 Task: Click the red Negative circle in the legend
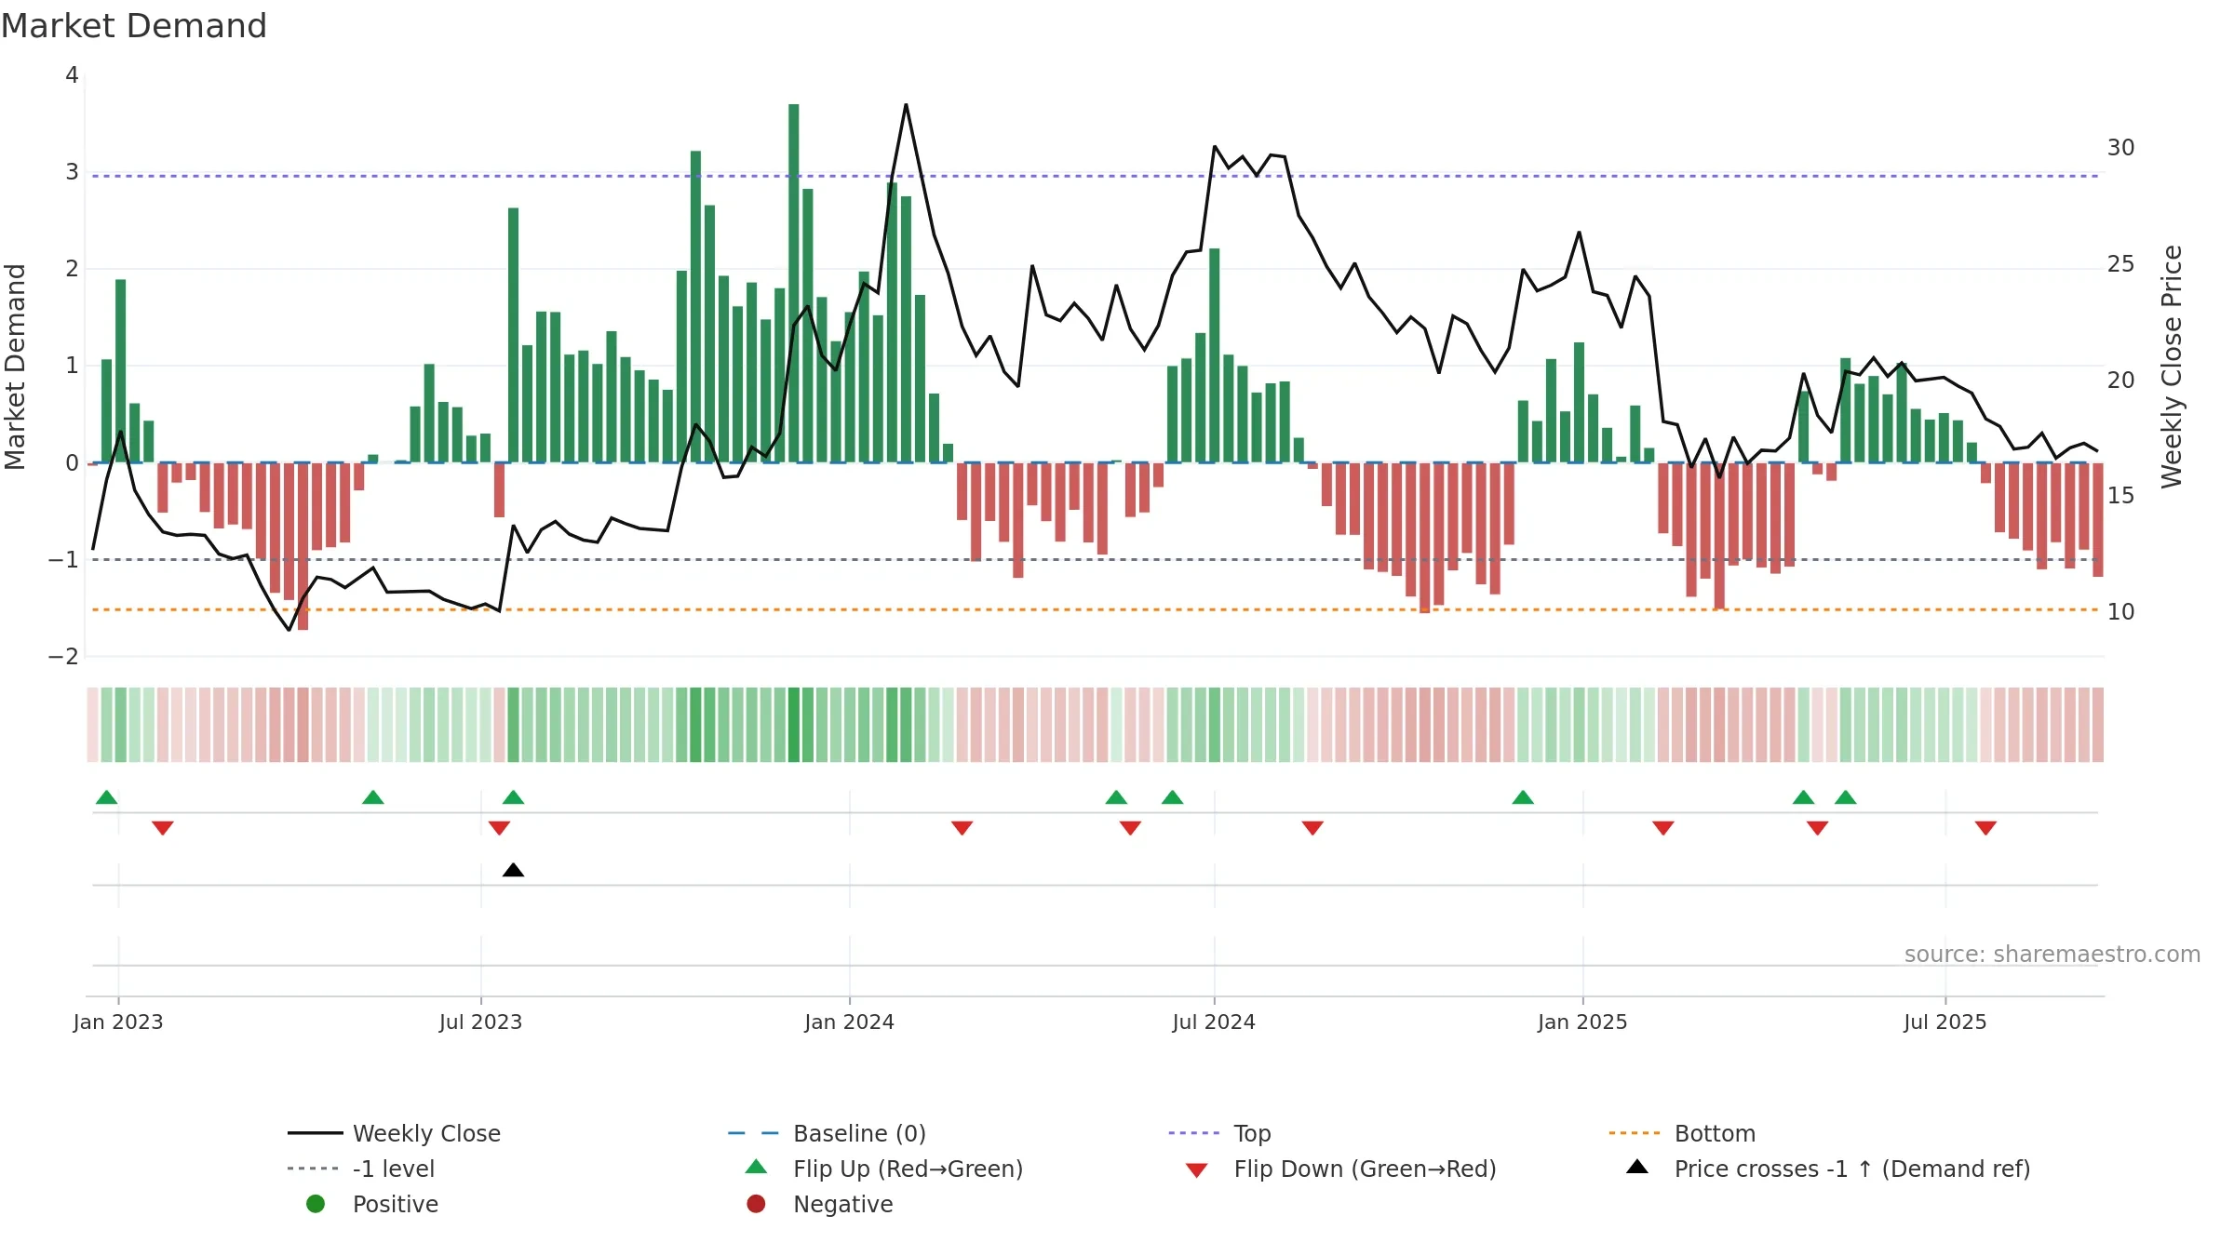point(756,1204)
